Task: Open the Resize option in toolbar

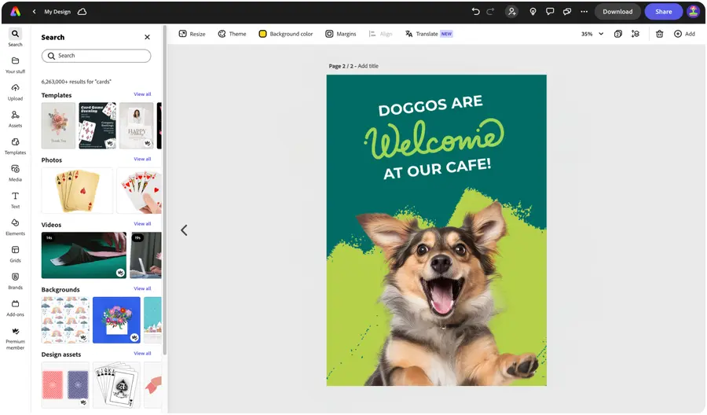Action: pos(192,34)
